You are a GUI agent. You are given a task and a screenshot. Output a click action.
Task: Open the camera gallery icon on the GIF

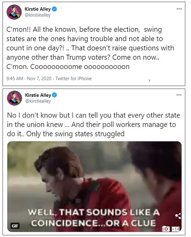tap(166, 229)
